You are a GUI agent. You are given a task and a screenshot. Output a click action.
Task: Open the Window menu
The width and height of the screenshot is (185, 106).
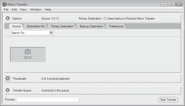(x=36, y=10)
